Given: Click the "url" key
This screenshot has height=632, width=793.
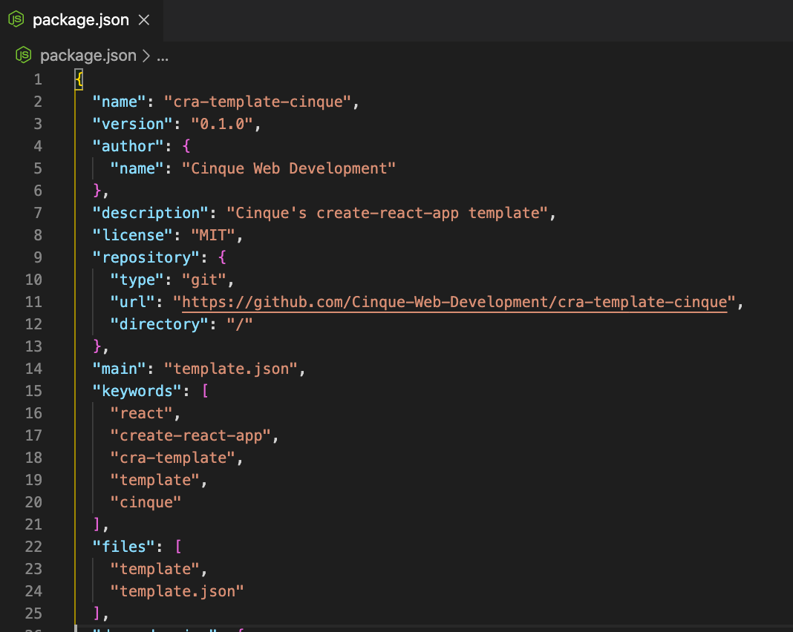Looking at the screenshot, I should [x=132, y=302].
